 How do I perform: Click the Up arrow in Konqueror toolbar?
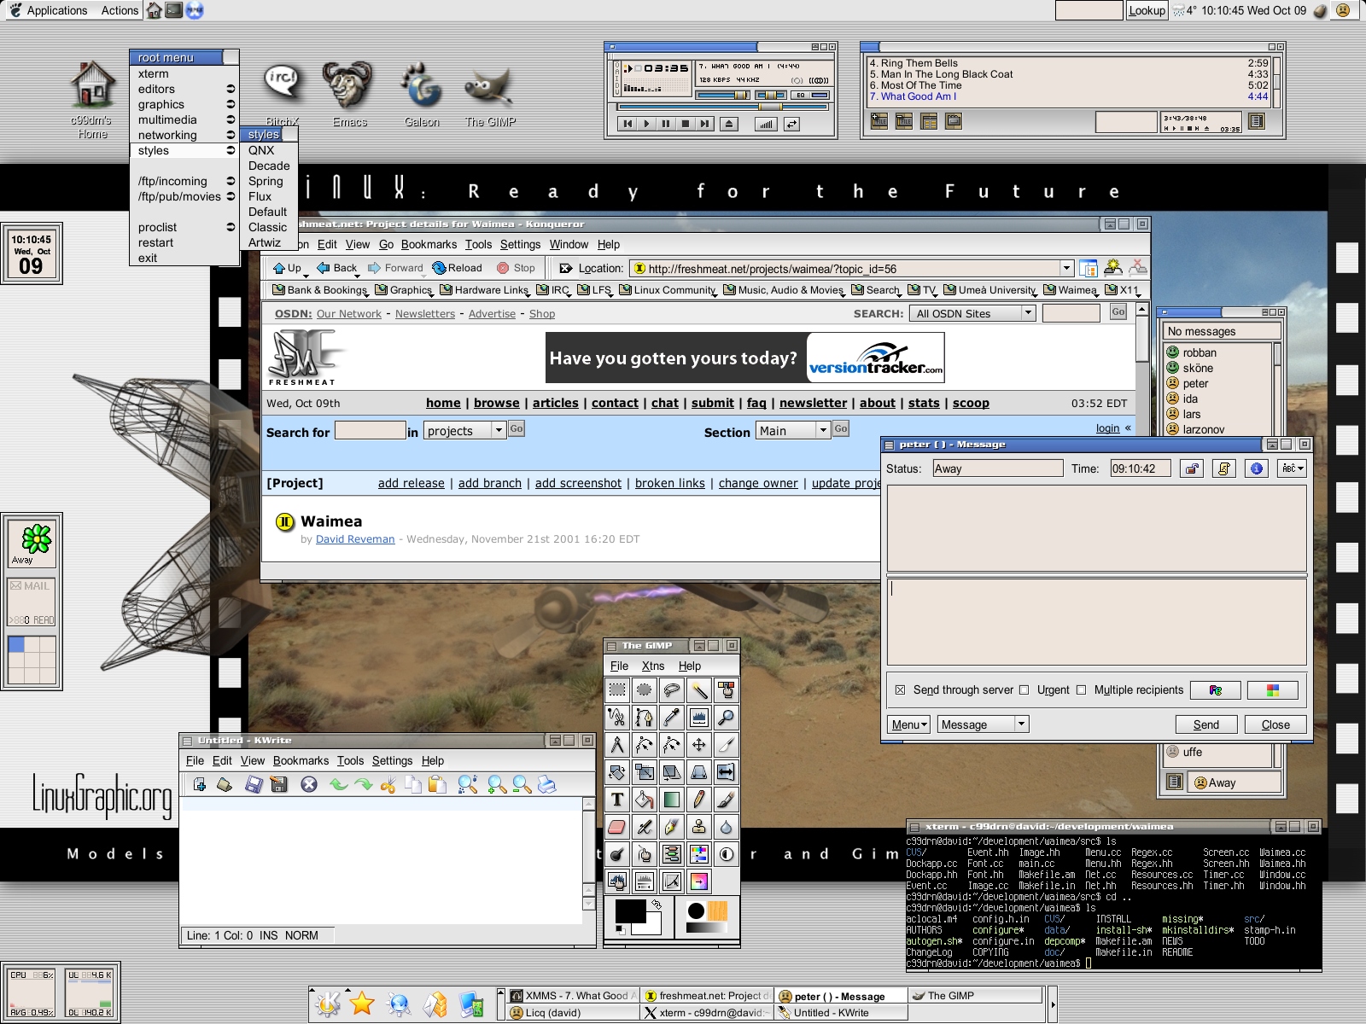287,268
